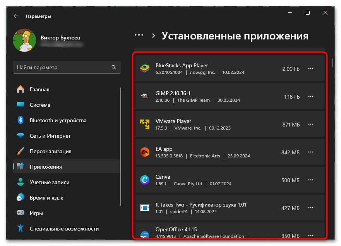Screen dimensions: 341x246
Task: Click the Система monitor icon
Action: [x=21, y=104]
